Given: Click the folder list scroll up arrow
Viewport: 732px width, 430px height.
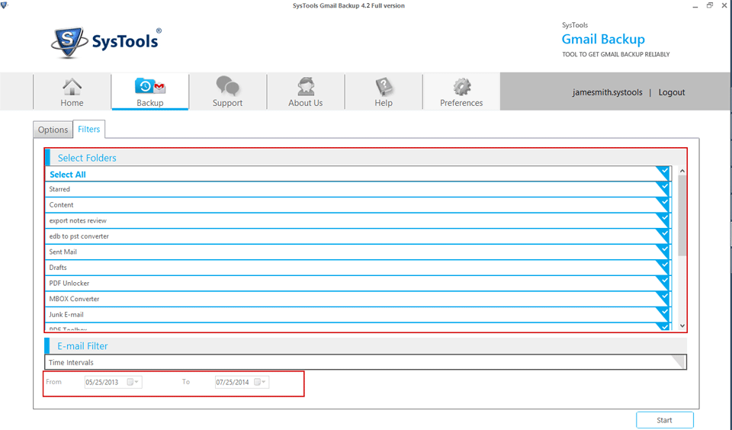Looking at the screenshot, I should pyautogui.click(x=682, y=171).
